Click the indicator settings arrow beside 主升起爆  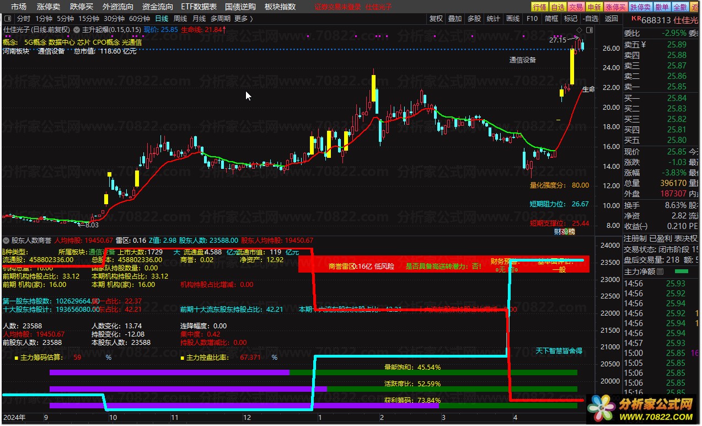77,29
